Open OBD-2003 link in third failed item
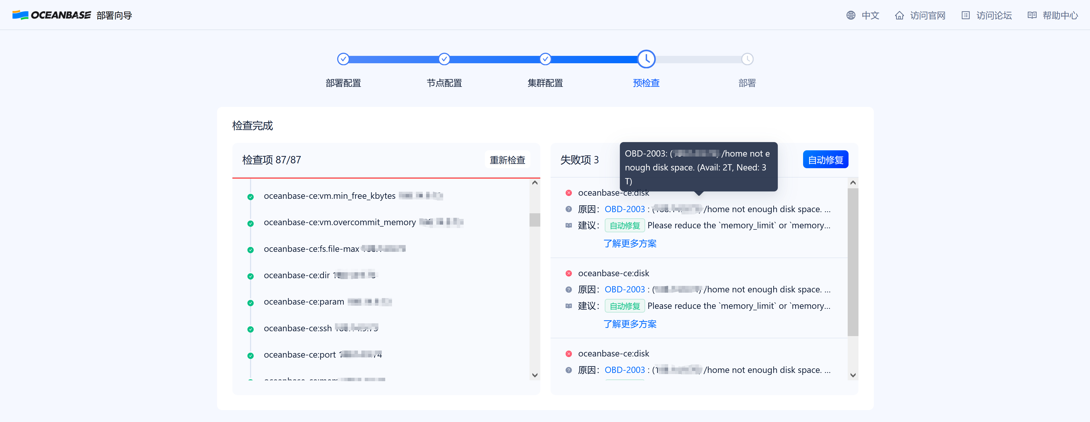Image resolution: width=1090 pixels, height=422 pixels. (625, 370)
